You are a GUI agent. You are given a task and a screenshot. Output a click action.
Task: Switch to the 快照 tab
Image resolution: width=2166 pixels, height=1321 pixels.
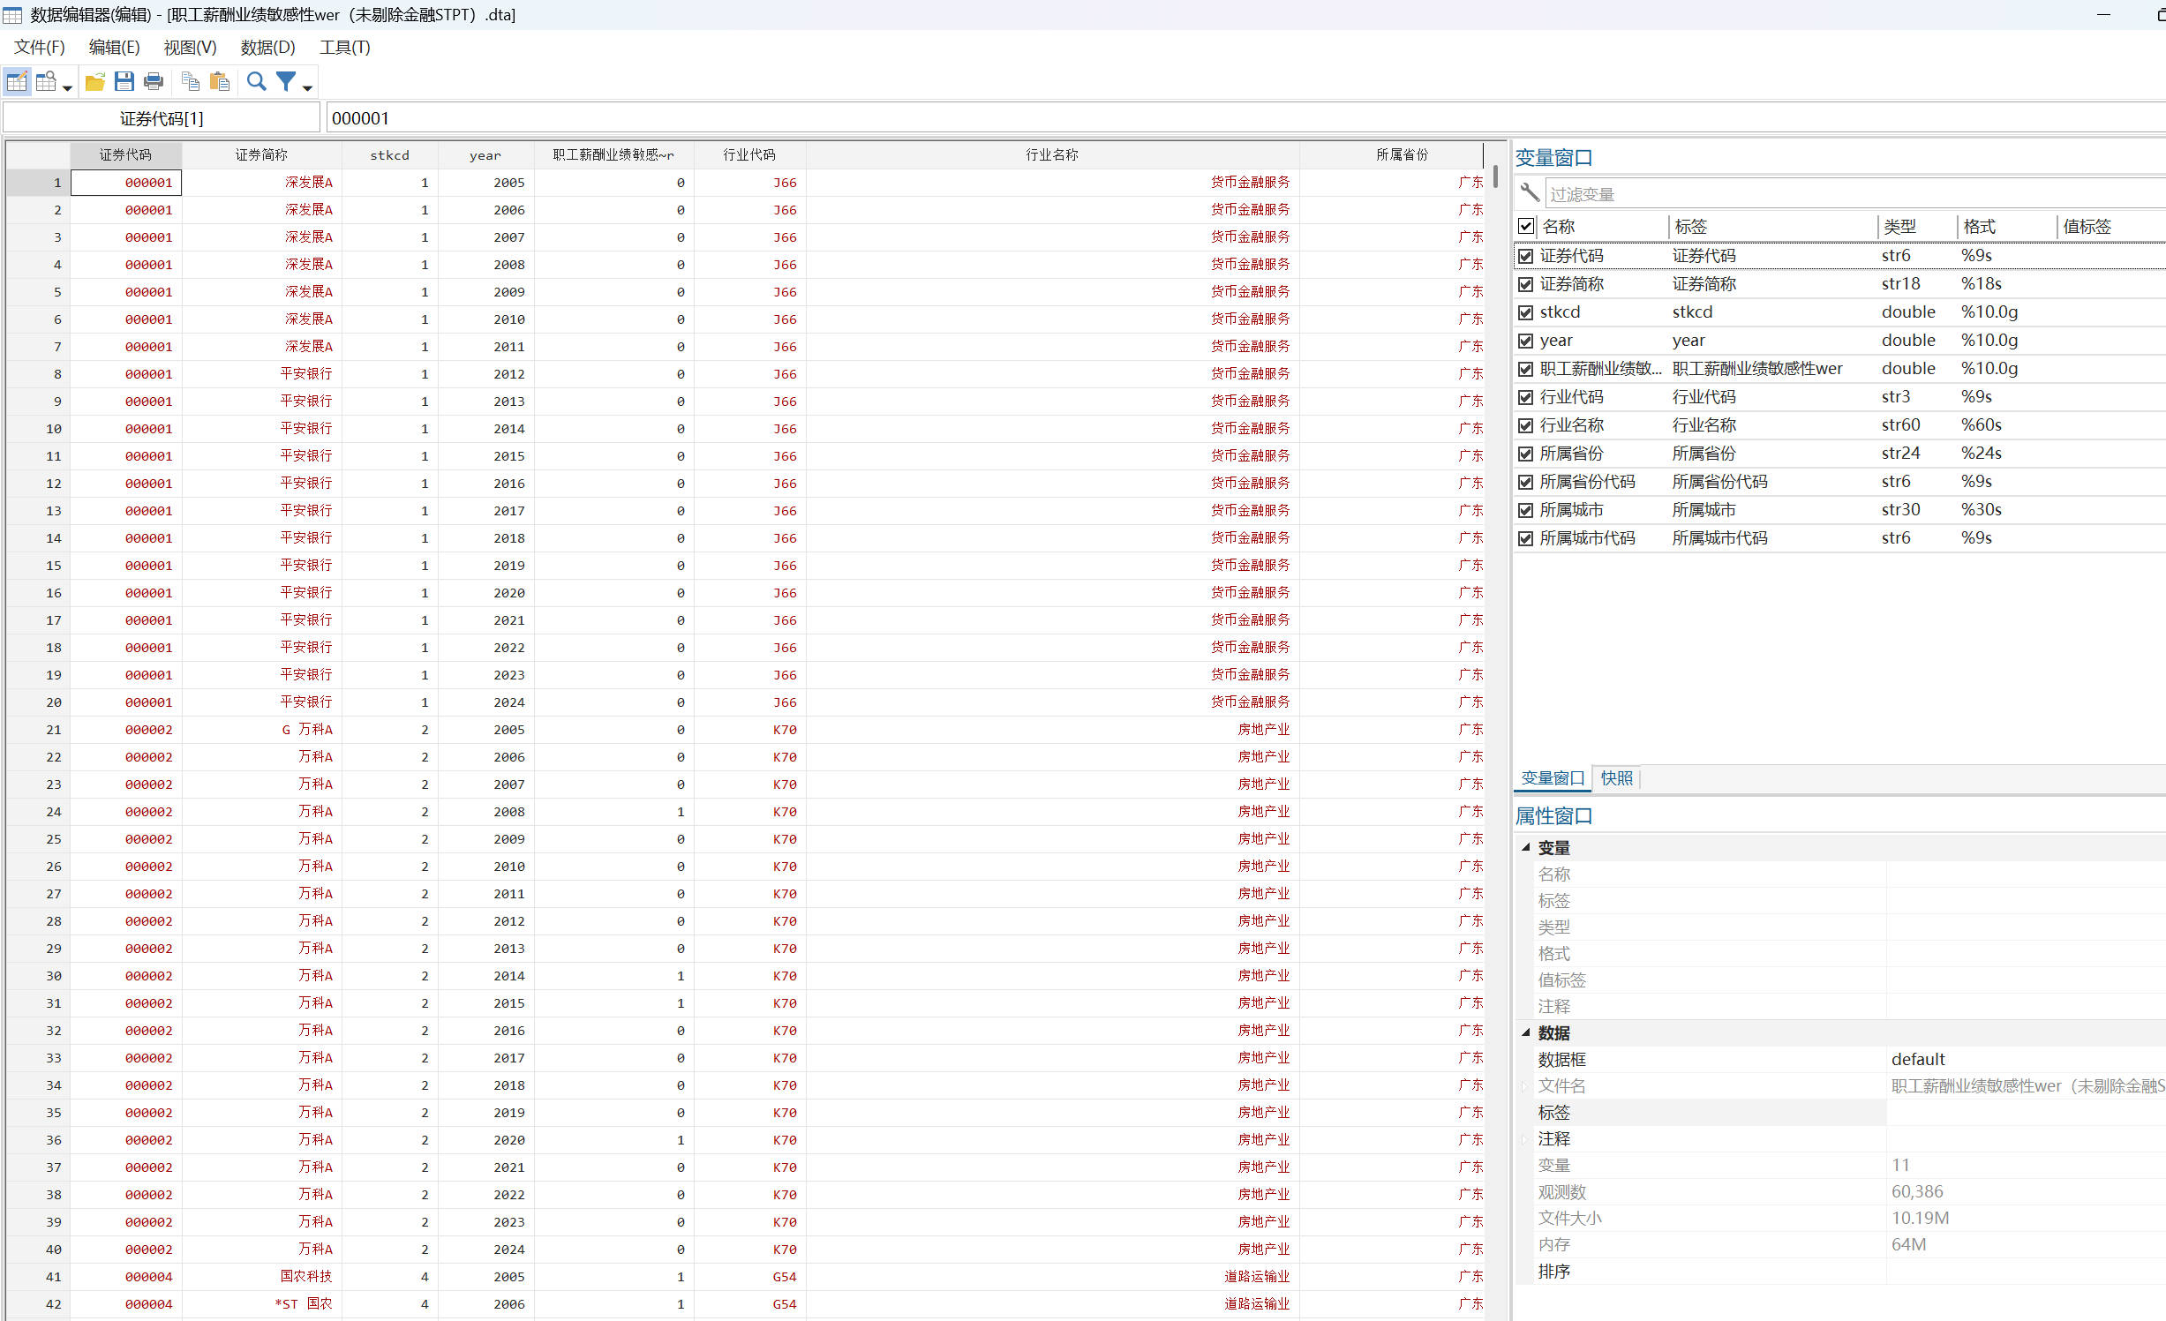[1616, 778]
